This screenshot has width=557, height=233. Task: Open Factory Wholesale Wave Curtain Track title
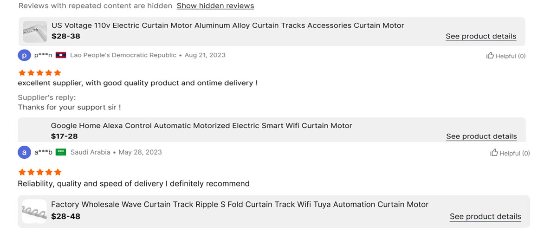click(x=240, y=205)
